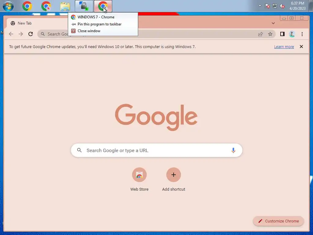Open second Chrome taskbar icon with red badge

46,6
